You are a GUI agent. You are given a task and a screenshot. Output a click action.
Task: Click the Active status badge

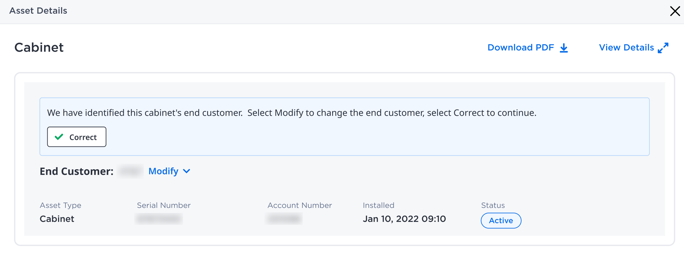tap(501, 221)
